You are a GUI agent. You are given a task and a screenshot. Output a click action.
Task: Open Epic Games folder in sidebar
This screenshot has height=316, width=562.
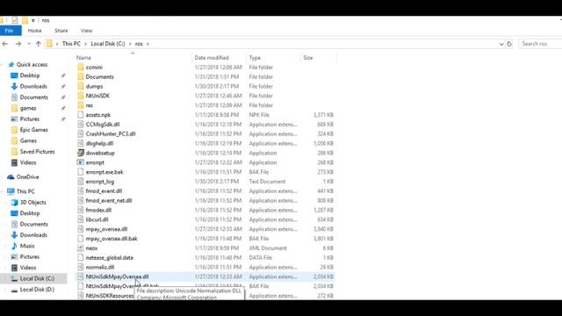point(33,130)
